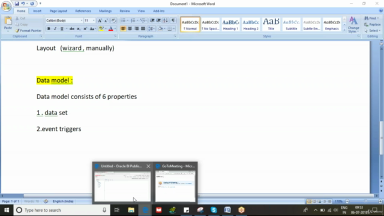The width and height of the screenshot is (384, 216).
Task: Grow the font size
Action: click(100, 20)
